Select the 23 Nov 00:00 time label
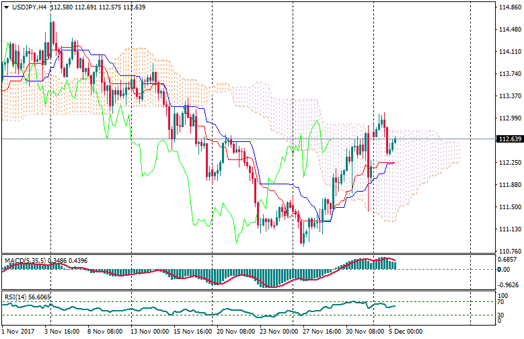 (x=280, y=332)
